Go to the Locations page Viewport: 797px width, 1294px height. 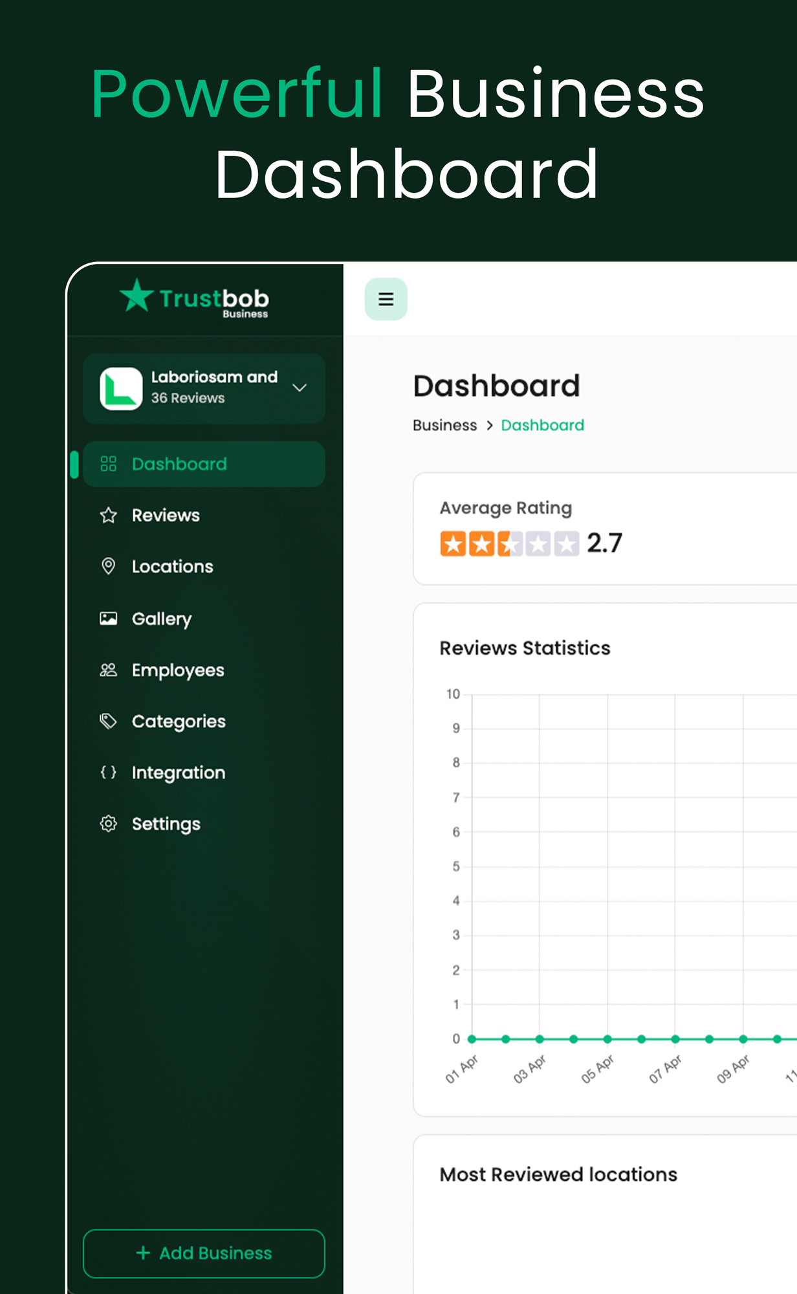pos(204,566)
